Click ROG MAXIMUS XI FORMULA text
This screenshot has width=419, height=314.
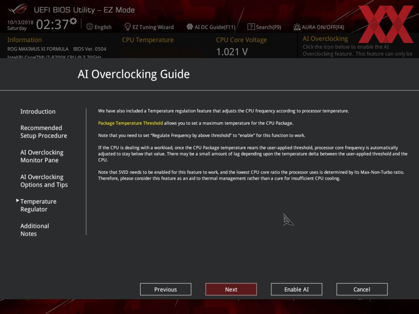point(38,49)
